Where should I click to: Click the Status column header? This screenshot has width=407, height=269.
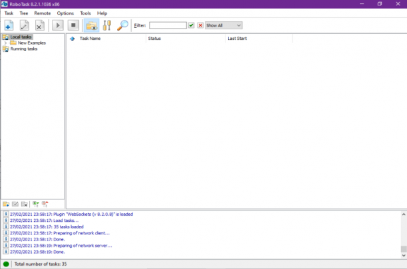(x=154, y=39)
